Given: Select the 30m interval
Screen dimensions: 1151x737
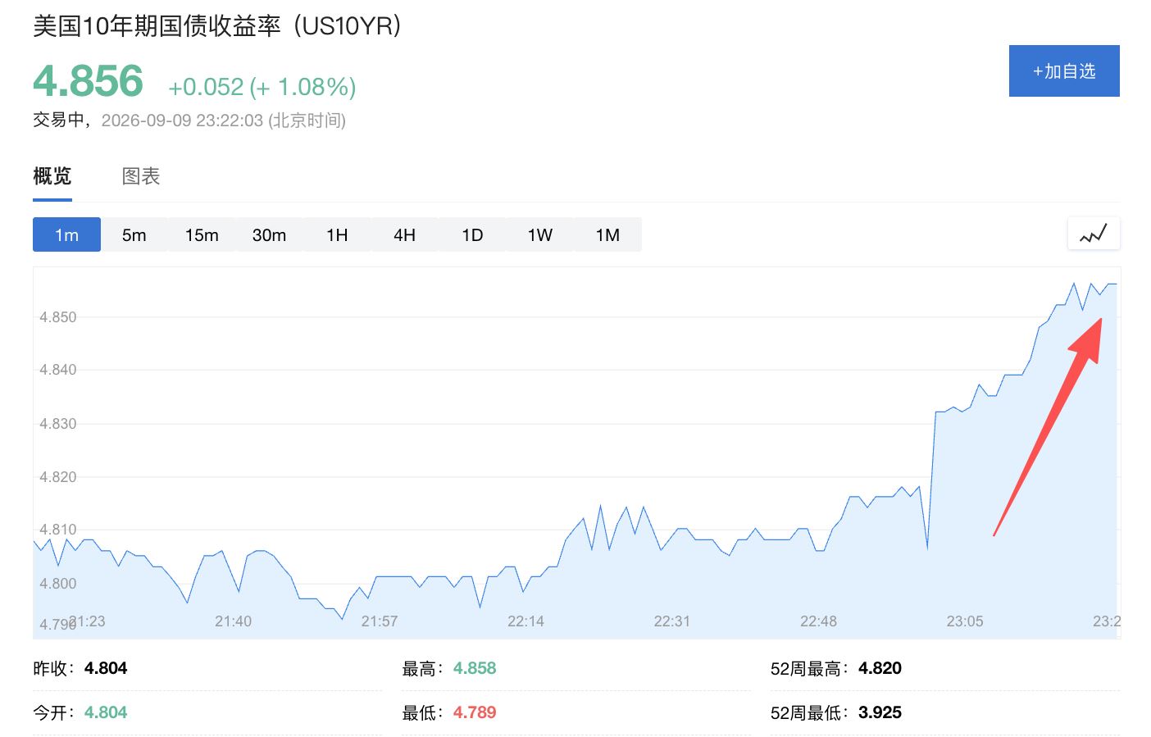Looking at the screenshot, I should click(x=270, y=235).
